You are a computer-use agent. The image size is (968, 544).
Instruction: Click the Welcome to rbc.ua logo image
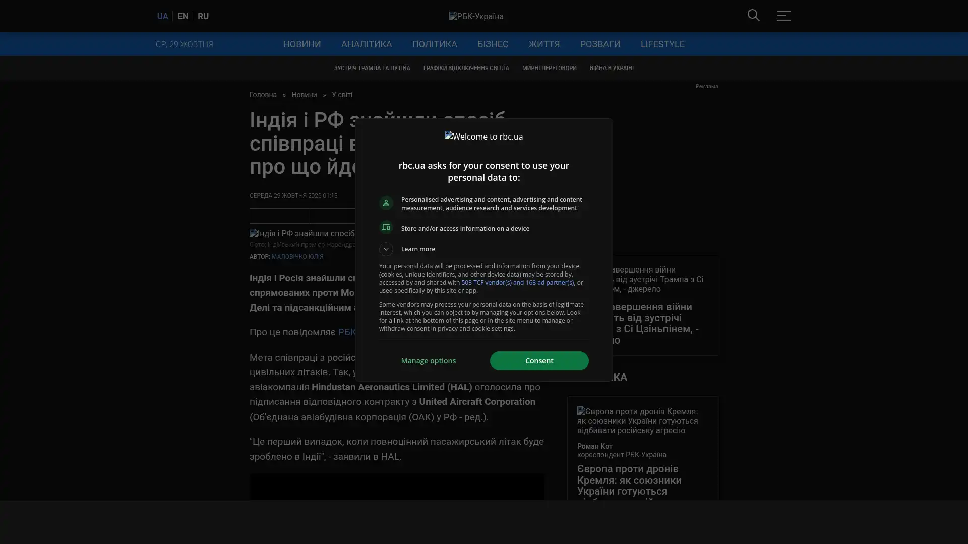tap(483, 137)
